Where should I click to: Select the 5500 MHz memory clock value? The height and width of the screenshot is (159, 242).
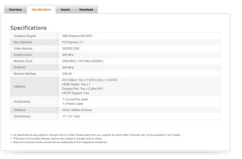[83, 61]
